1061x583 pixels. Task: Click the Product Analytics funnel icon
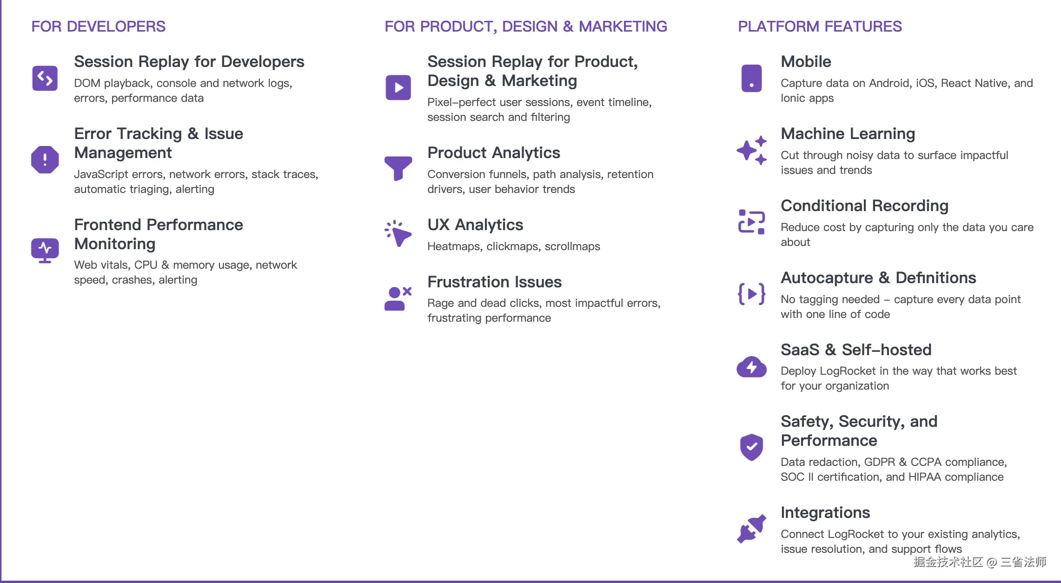pyautogui.click(x=398, y=168)
